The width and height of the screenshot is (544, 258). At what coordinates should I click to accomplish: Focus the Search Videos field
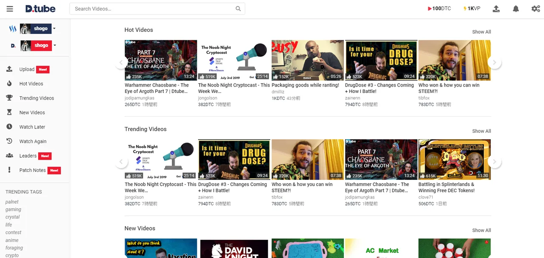pyautogui.click(x=157, y=8)
